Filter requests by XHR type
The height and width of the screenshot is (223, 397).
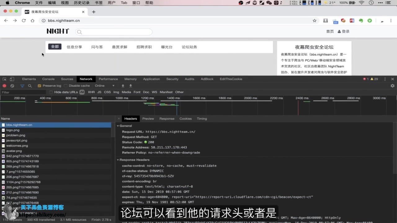click(91, 92)
